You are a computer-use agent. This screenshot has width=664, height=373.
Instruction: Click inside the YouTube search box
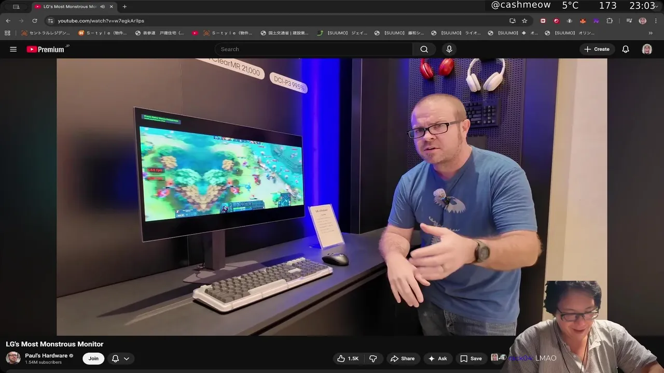(314, 49)
